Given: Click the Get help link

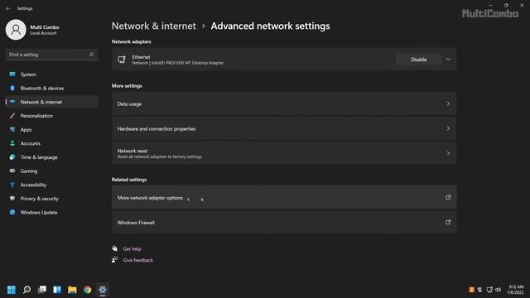Looking at the screenshot, I should click(132, 248).
